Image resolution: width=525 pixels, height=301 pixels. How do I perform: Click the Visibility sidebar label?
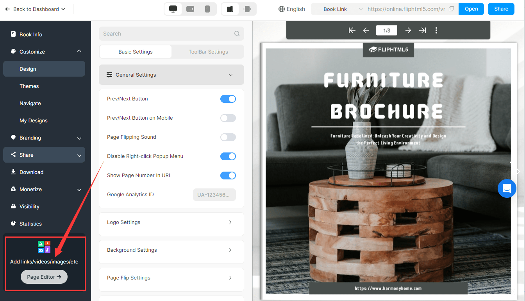coord(29,206)
